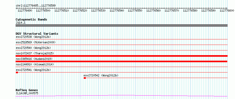Click ruler position 112776550
Image resolution: width=235 pixels, height=99 pixels.
[135, 11]
